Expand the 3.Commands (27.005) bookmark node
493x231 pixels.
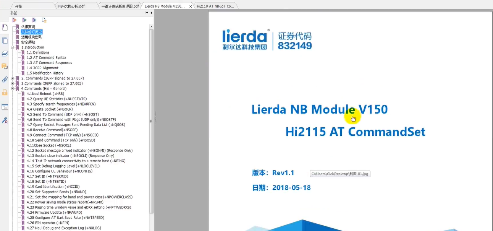[13, 83]
